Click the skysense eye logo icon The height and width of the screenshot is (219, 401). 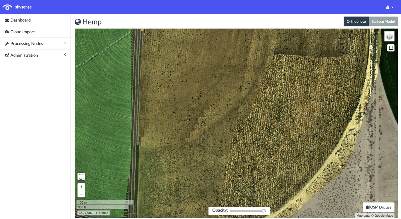tap(7, 7)
